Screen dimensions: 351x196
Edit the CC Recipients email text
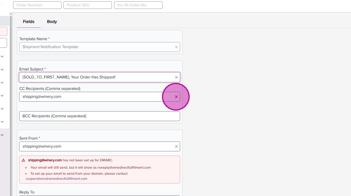pyautogui.click(x=89, y=97)
